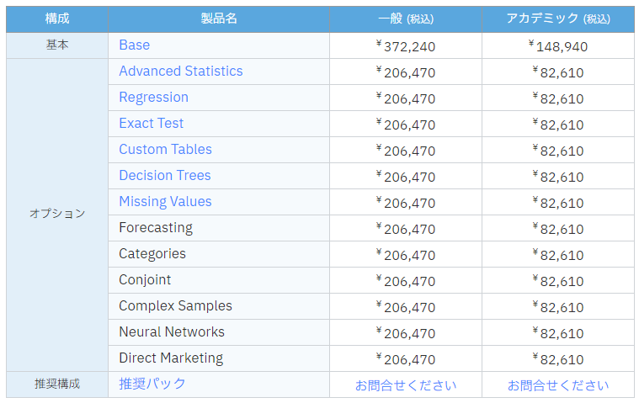Click the 推奨構成 row label

(x=57, y=384)
